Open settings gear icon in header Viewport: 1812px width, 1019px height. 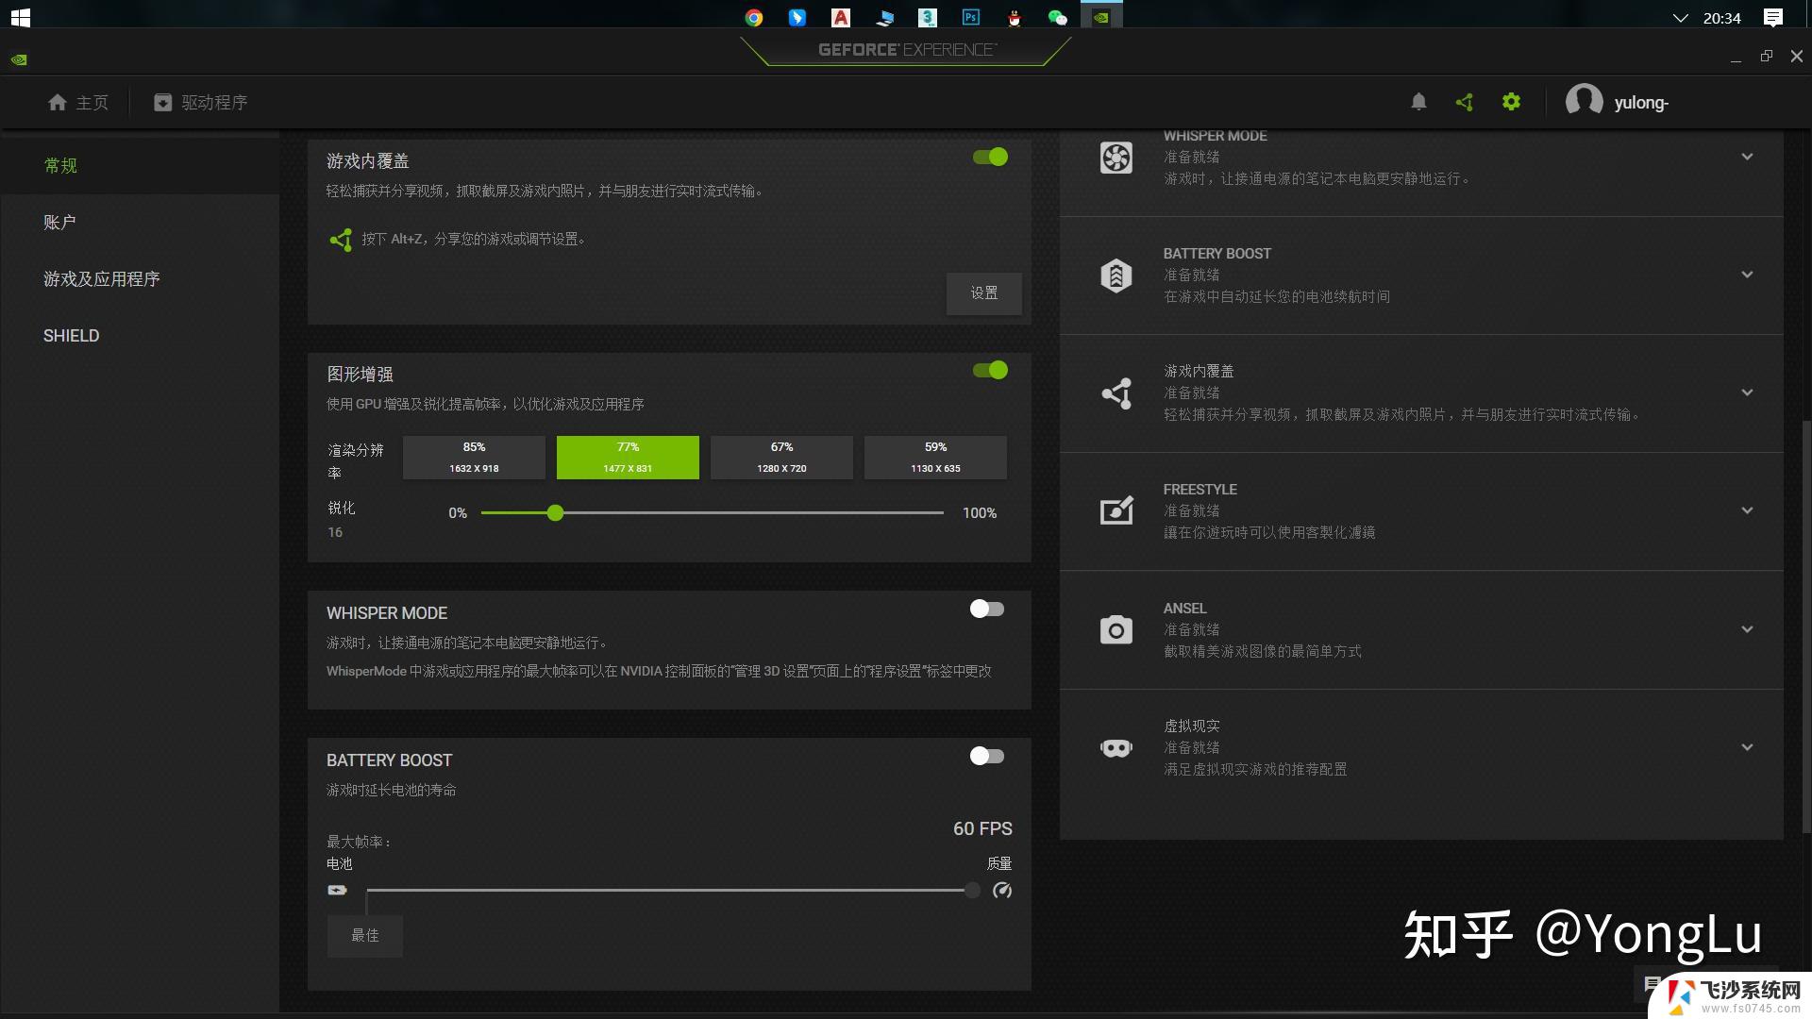pyautogui.click(x=1511, y=102)
